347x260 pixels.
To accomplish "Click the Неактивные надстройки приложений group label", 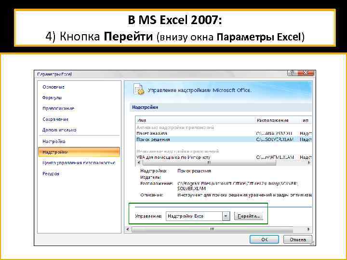I will point(178,151).
